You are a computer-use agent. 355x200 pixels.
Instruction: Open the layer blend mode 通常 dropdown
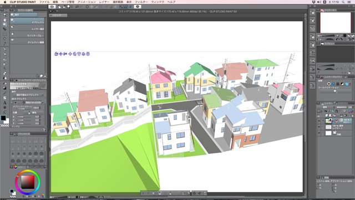(x=326, y=107)
